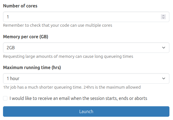The image size is (173, 120).
Task: Click the "Maximum running time (hrs)" label
Action: (32, 67)
